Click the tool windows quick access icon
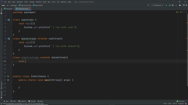 [1, 104]
